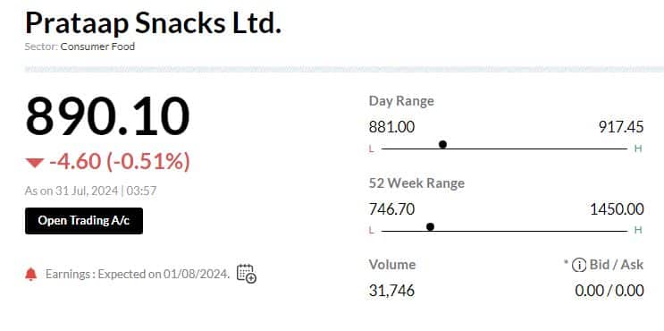The height and width of the screenshot is (331, 664).
Task: Click the As on 31 Jul, 2024 timestamp
Action: 90,191
